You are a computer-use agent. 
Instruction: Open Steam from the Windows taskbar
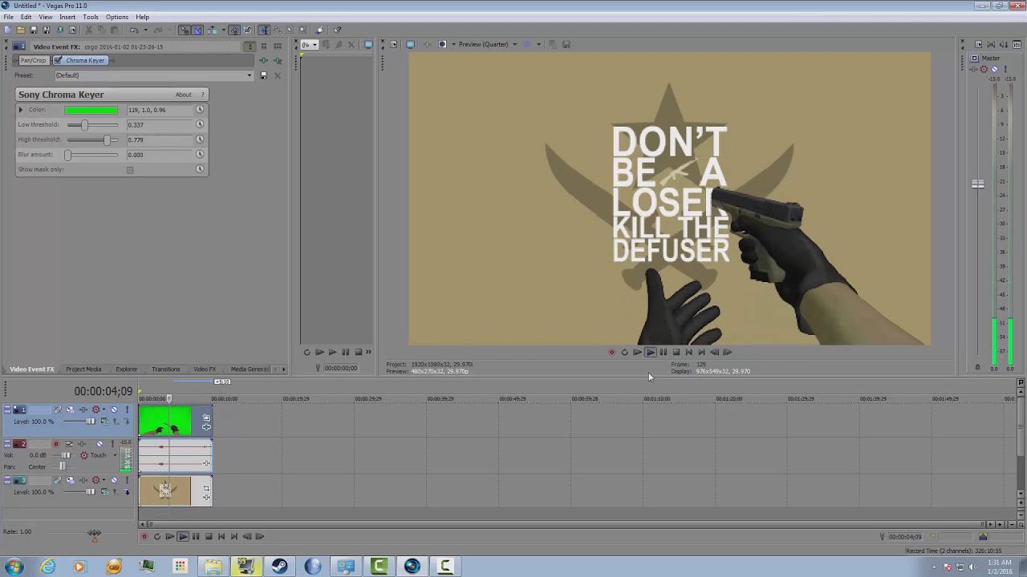coord(279,567)
